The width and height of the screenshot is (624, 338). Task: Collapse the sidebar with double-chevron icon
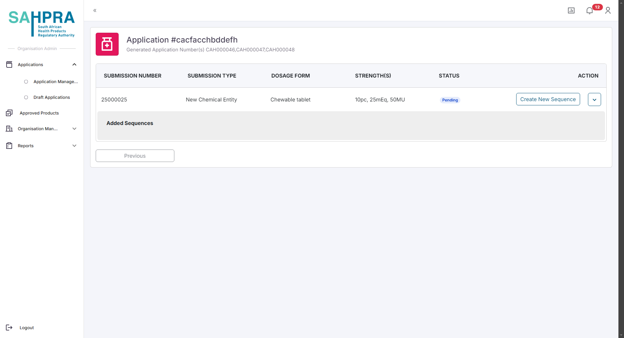(x=95, y=10)
